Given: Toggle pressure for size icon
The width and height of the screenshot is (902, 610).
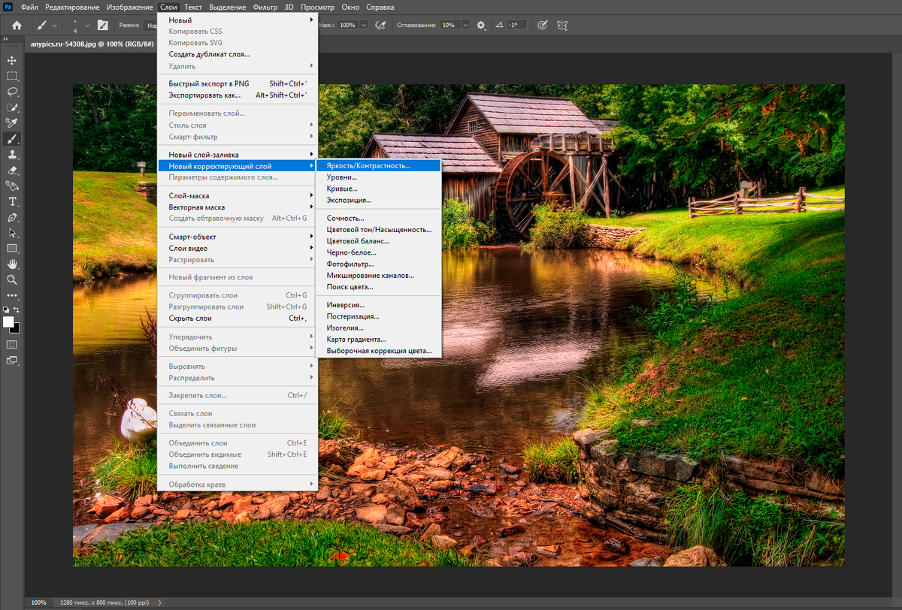Looking at the screenshot, I should [x=541, y=25].
